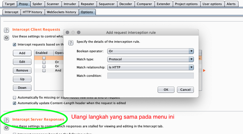
Task: Open the Match type dropdown
Action: pyautogui.click(x=150, y=59)
